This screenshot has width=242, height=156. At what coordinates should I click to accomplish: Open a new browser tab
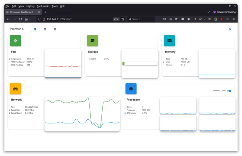pos(45,12)
